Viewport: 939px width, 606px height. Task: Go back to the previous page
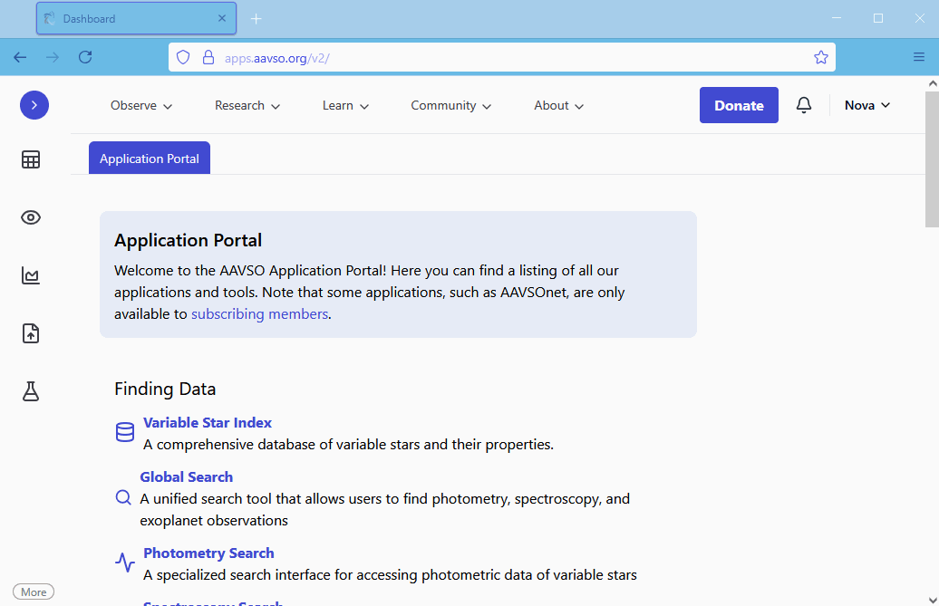pyautogui.click(x=20, y=57)
